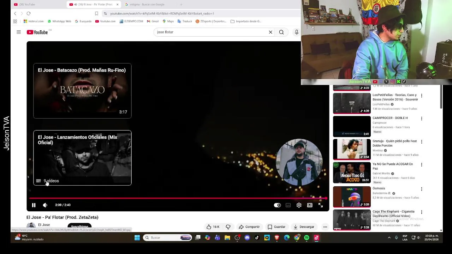Open File Explorer from taskbar
Image resolution: width=452 pixels, height=254 pixels.
pos(227,238)
